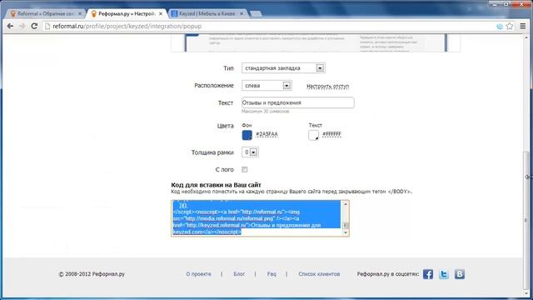Open the Chrome menu icon
This screenshot has width=533, height=300.
pos(523,26)
